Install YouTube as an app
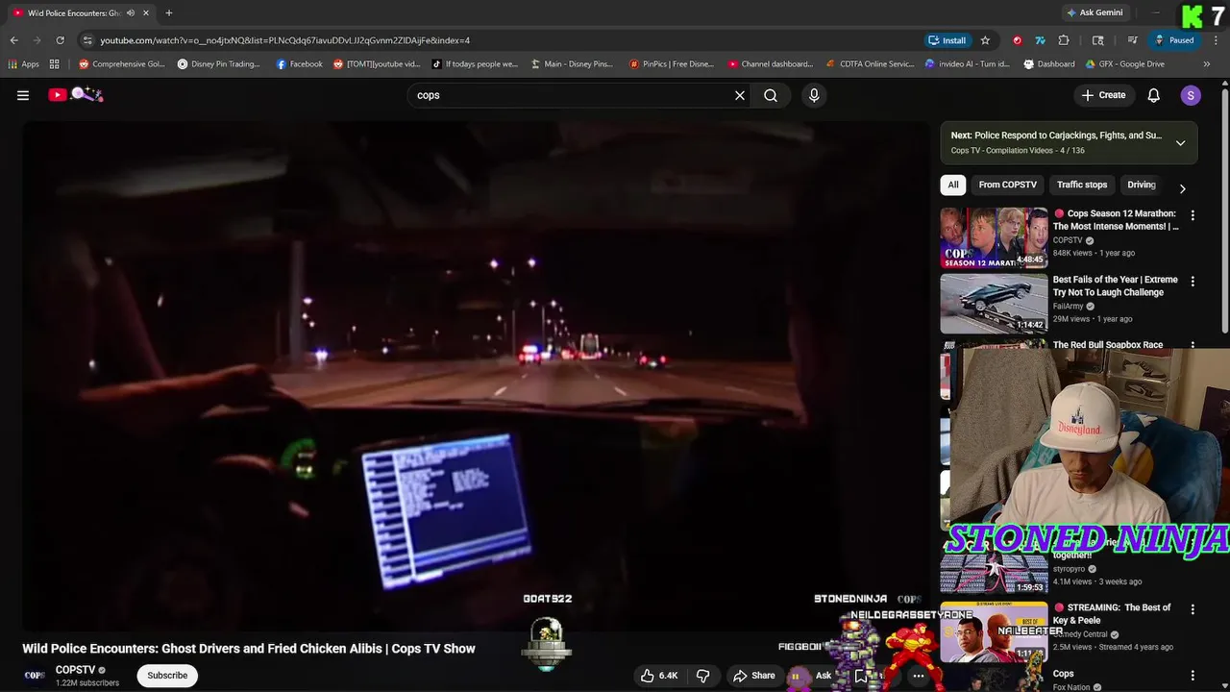Screen dimensions: 1230x692 click(x=947, y=40)
